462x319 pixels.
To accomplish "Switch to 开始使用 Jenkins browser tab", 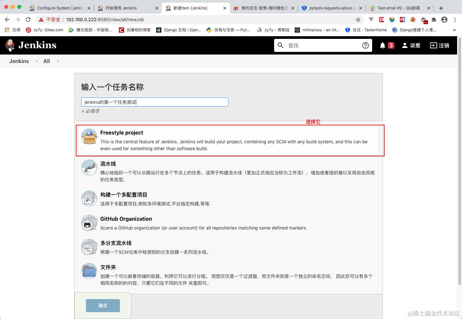I will (127, 8).
